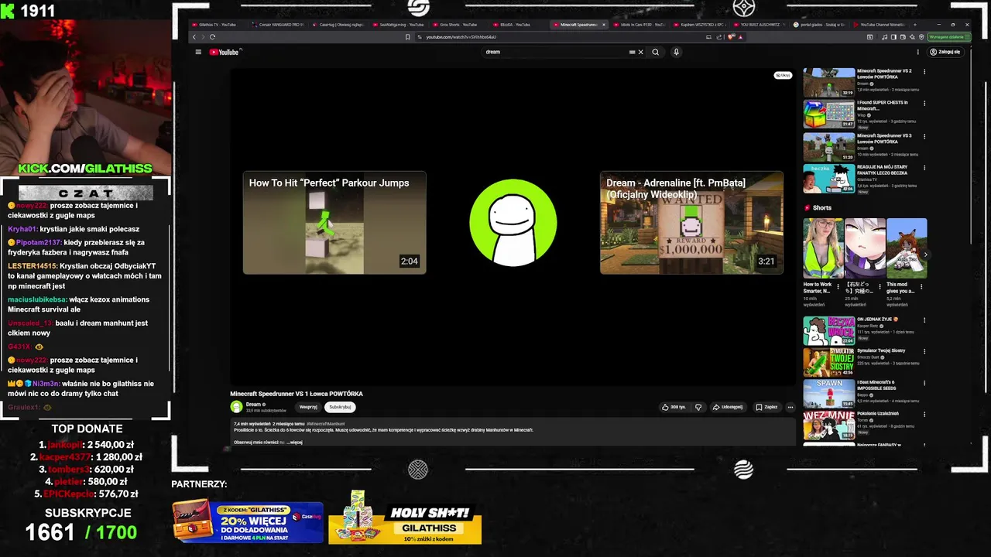Open the 'Dream - Adrenaline' end card video
This screenshot has height=557, width=991.
coord(691,223)
